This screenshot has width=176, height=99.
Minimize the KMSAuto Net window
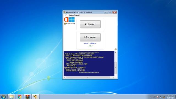pyautogui.click(x=106, y=12)
